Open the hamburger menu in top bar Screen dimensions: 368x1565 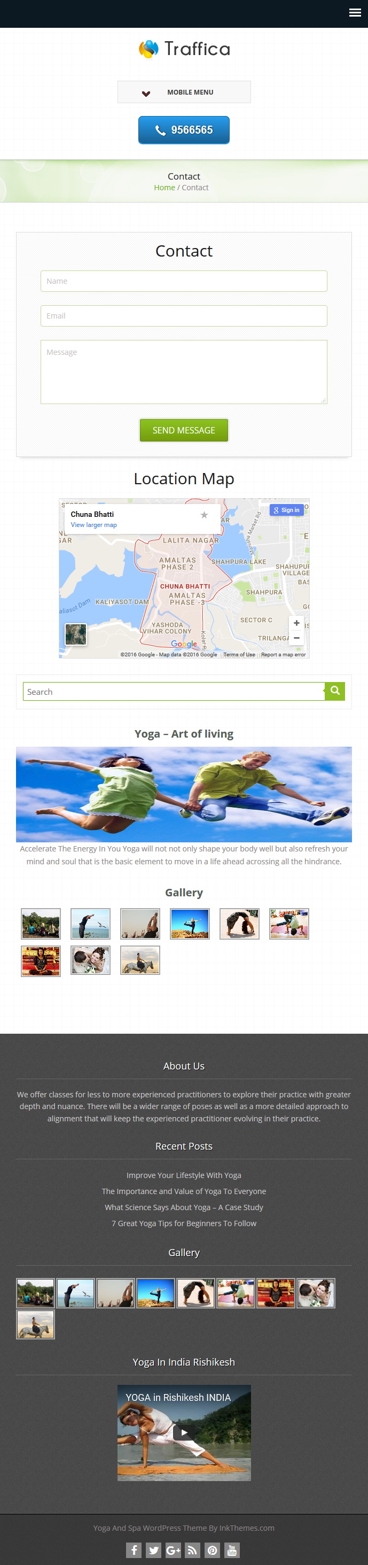(355, 13)
